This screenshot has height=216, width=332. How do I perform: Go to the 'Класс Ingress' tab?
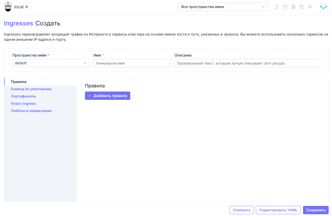click(x=40, y=103)
